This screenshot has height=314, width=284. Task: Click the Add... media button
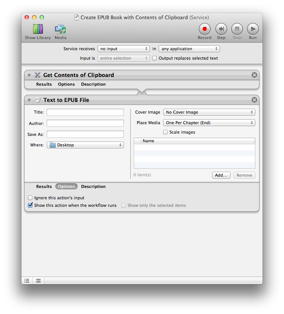pyautogui.click(x=221, y=175)
